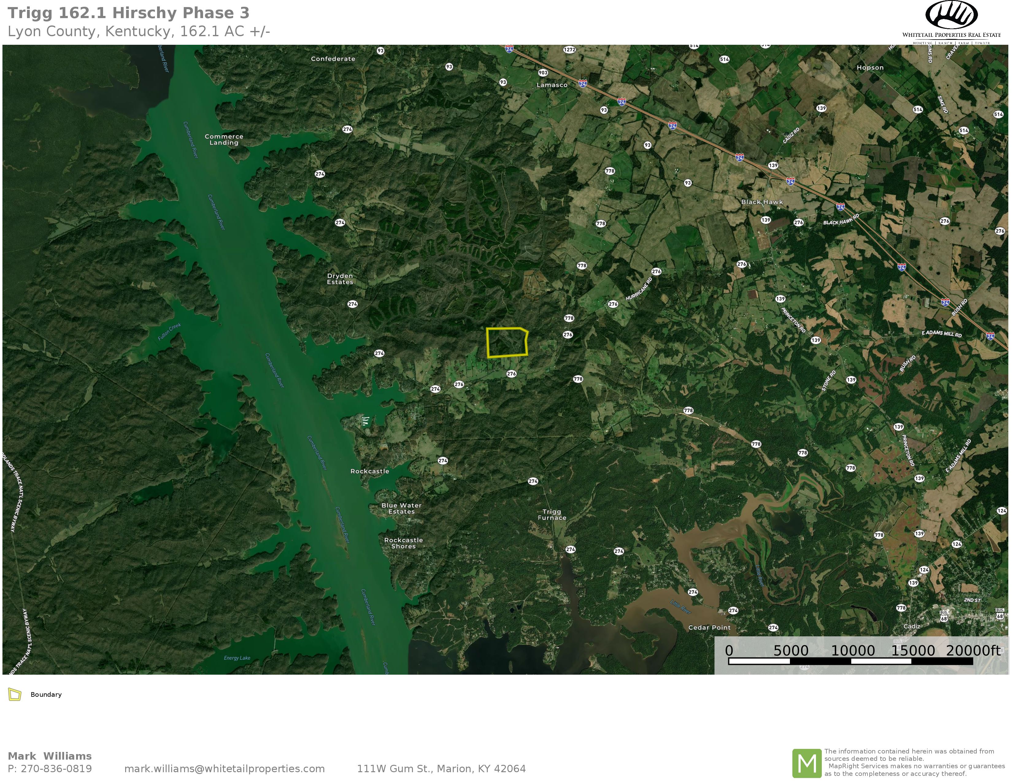1012x782 pixels.
Task: Click the green MapRight M logo
Action: coord(807,763)
